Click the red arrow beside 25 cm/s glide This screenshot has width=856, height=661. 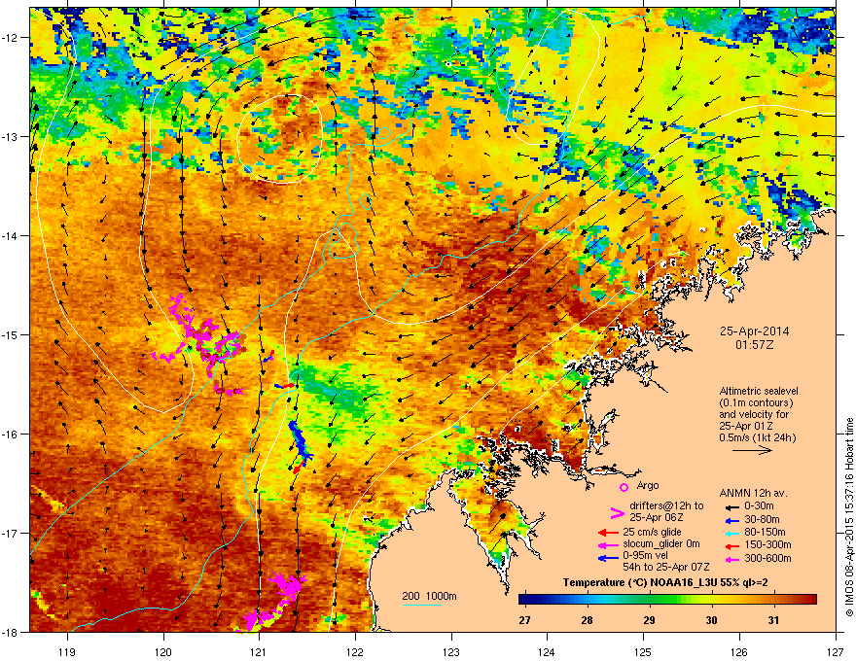pos(608,533)
